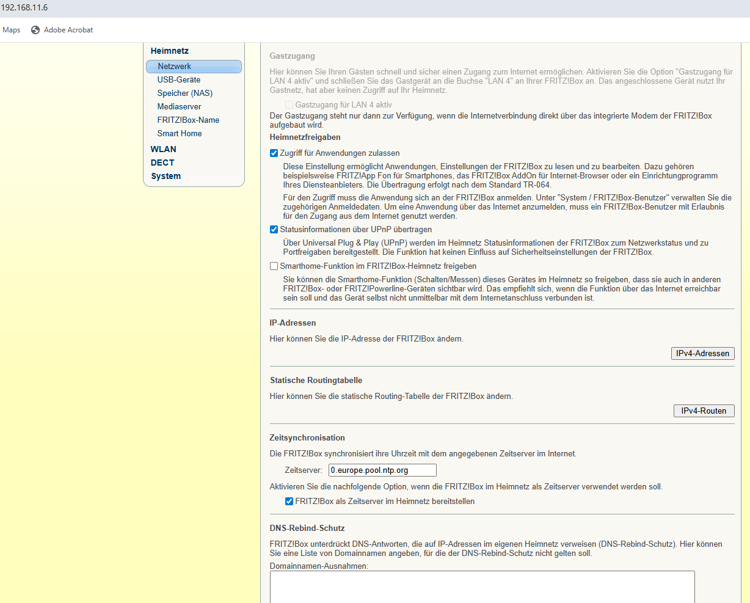
Task: Go to the USB-Geräte page
Action: [178, 80]
